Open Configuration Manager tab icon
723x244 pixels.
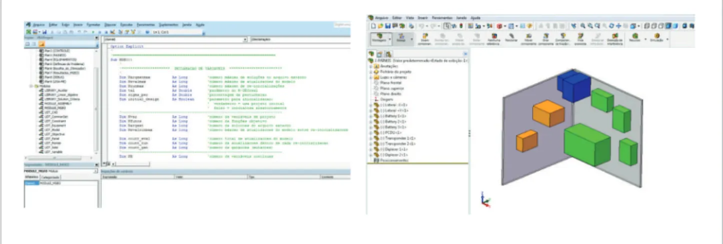[388, 53]
